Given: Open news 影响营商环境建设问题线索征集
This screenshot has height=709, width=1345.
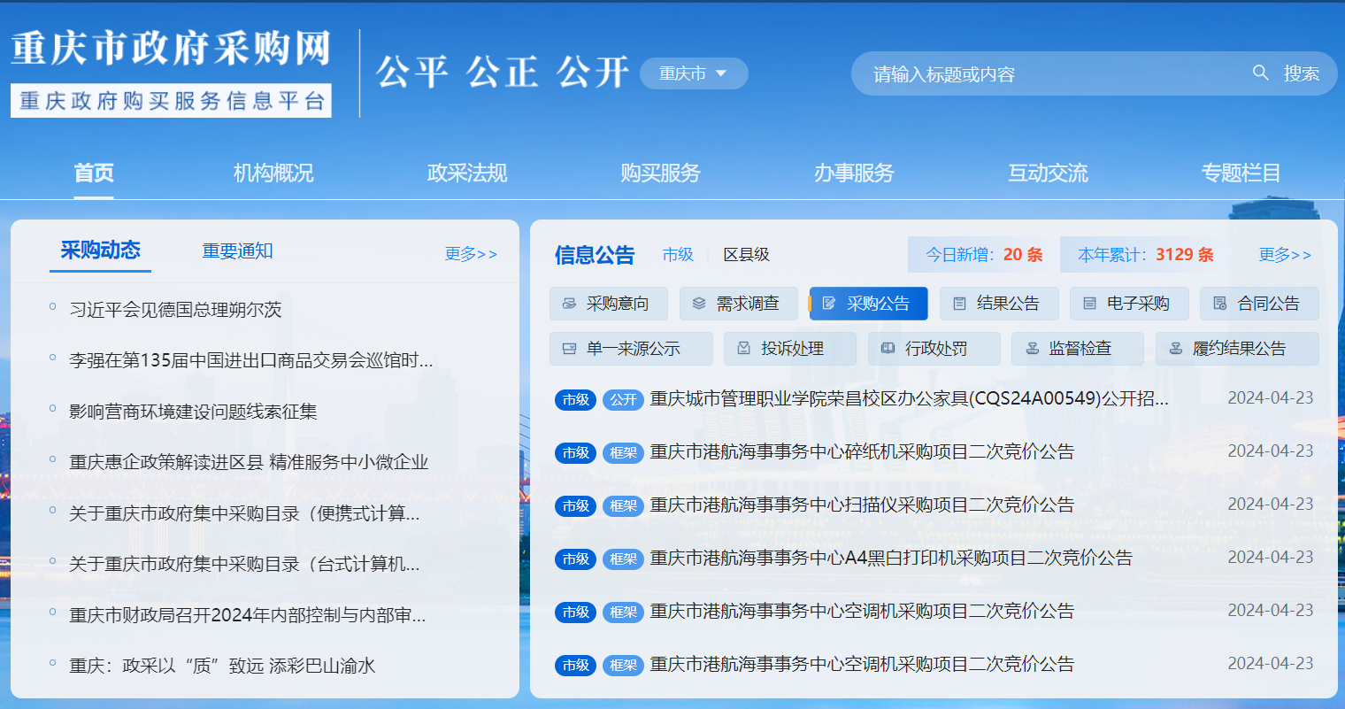Looking at the screenshot, I should (x=193, y=412).
